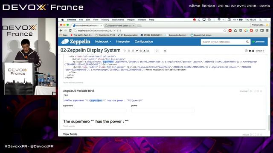The image size is (273, 153).
Task: Open the People menu
Action: [131, 20]
